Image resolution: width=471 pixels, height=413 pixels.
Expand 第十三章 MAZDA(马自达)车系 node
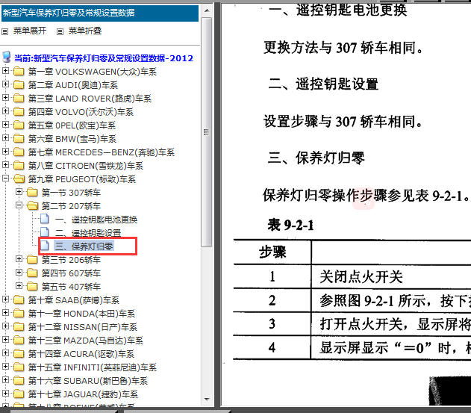tap(5, 339)
